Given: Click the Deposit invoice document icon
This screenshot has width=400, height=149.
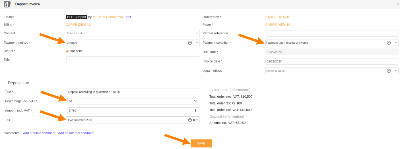Looking at the screenshot, I should tap(7, 4).
